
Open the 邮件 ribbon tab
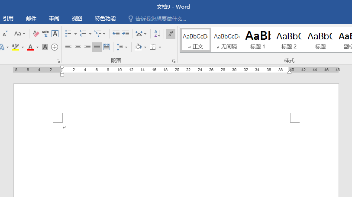coord(31,19)
